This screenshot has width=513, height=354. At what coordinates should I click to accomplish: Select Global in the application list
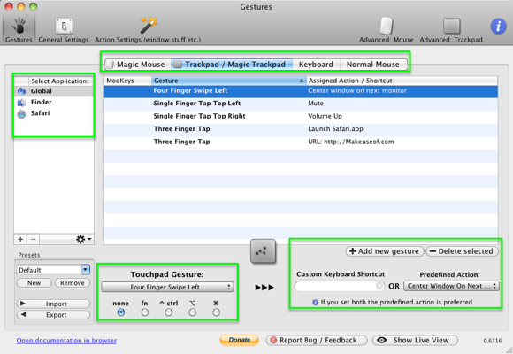coord(54,91)
